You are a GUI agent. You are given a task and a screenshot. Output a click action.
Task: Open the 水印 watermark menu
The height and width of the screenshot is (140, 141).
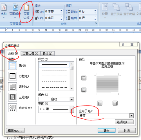4,11
